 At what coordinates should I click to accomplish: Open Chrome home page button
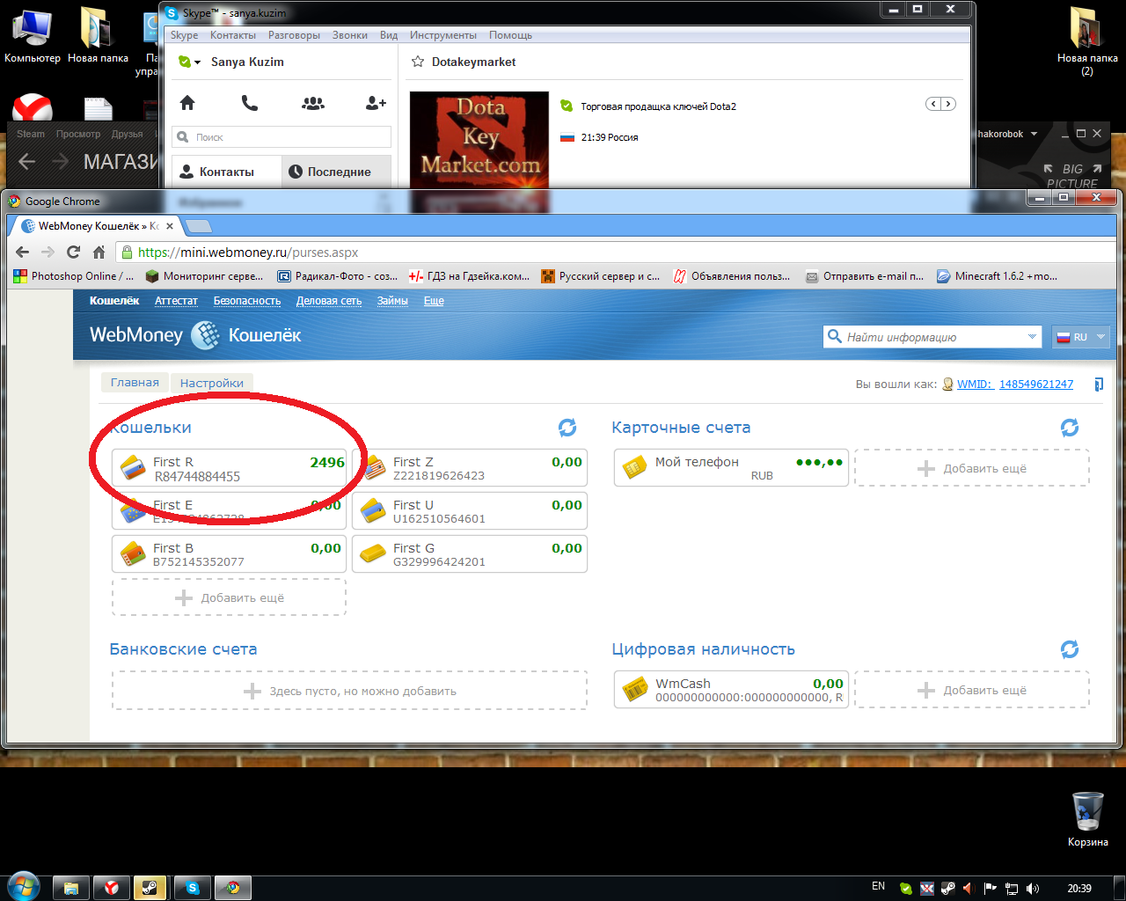(x=99, y=253)
